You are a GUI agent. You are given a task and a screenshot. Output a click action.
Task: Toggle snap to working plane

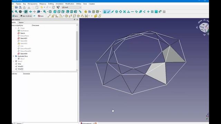(x=156, y=11)
